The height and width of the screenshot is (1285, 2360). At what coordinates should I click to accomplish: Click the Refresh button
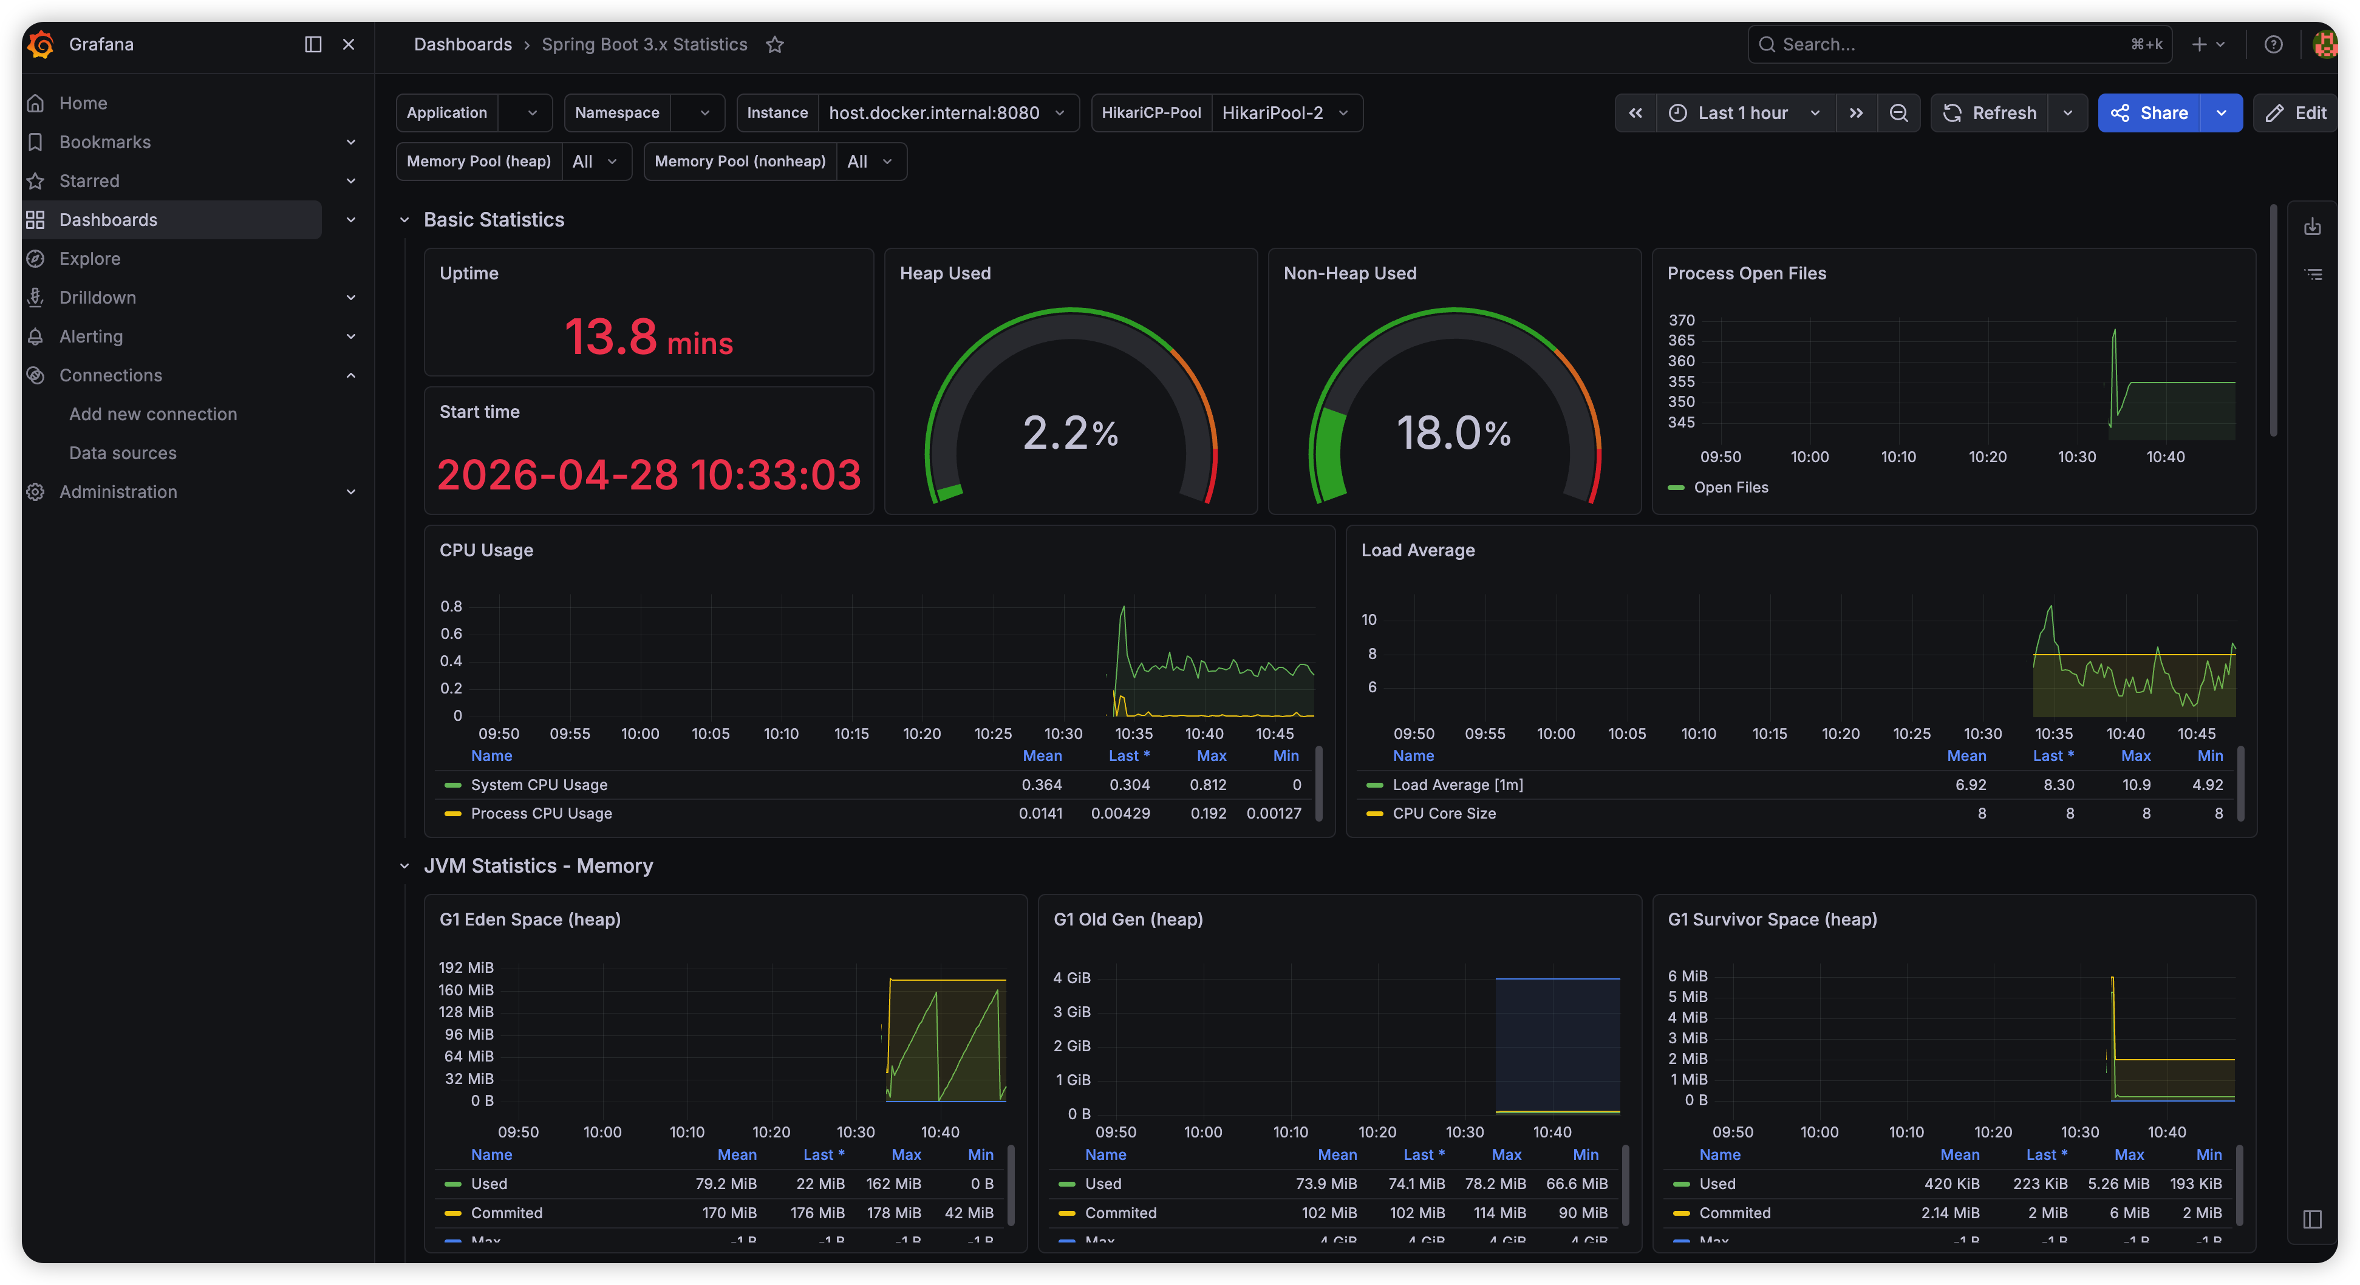(1989, 113)
